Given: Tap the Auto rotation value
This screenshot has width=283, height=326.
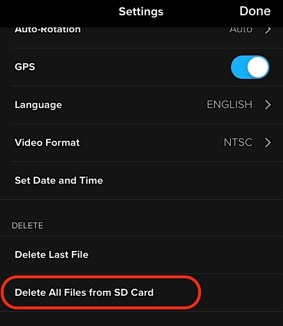Looking at the screenshot, I should tap(241, 30).
